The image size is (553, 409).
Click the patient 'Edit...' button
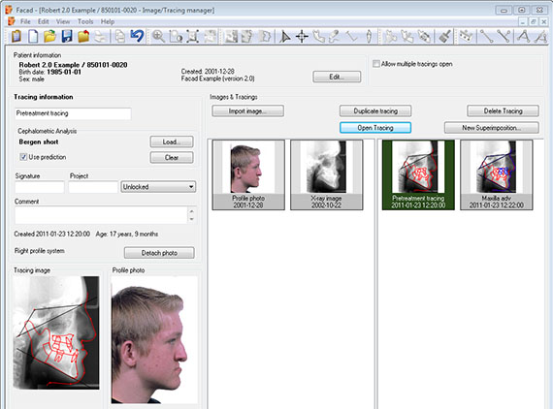[337, 77]
